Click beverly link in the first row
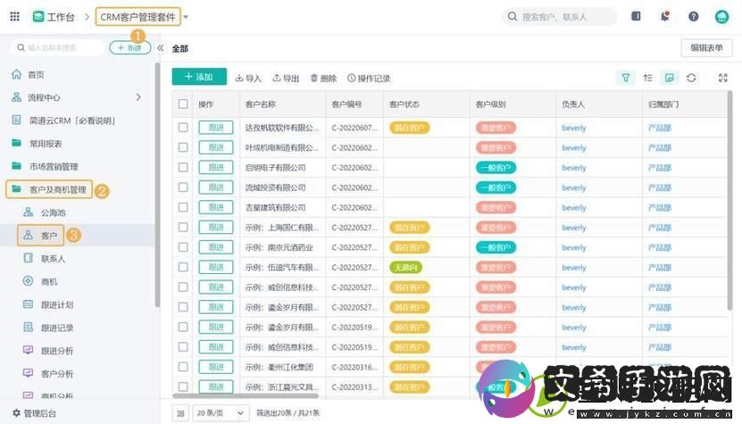Viewport: 742px width, 424px height. click(x=574, y=128)
